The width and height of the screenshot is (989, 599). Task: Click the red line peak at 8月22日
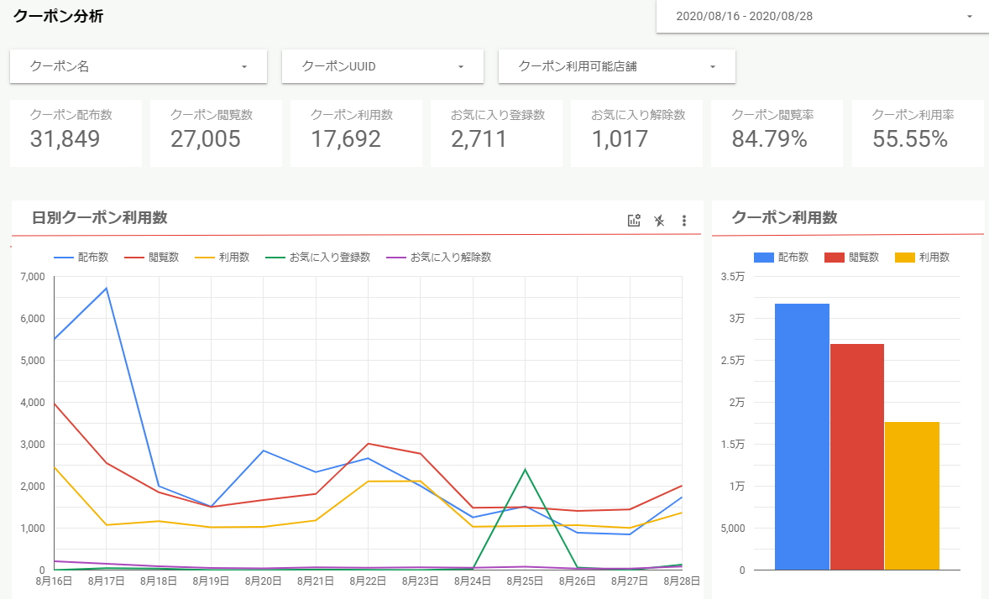pos(369,443)
